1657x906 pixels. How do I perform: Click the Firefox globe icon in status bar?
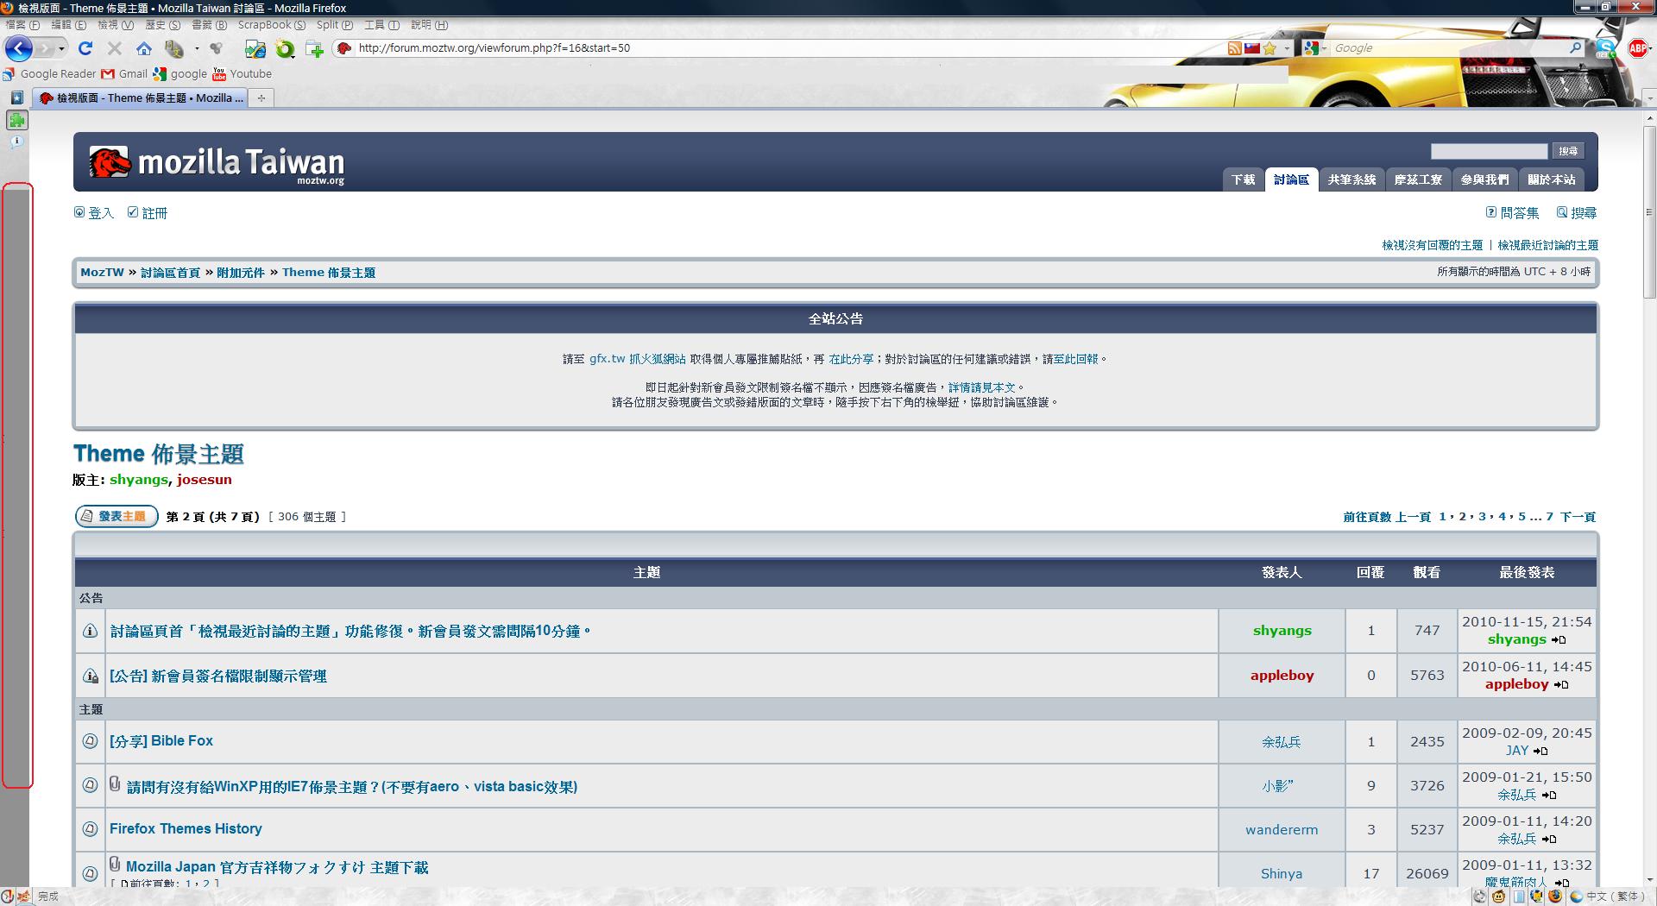(1555, 897)
